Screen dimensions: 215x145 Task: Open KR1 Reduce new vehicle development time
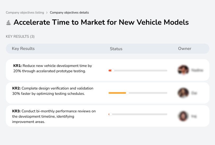pyautogui.click(x=53, y=68)
